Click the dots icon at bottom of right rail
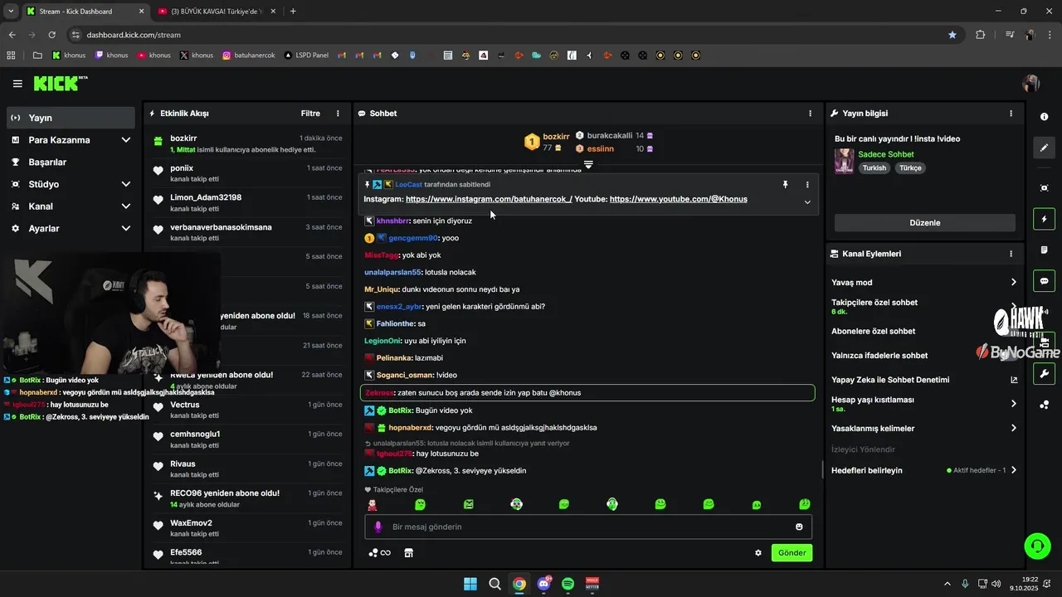 pyautogui.click(x=1044, y=405)
